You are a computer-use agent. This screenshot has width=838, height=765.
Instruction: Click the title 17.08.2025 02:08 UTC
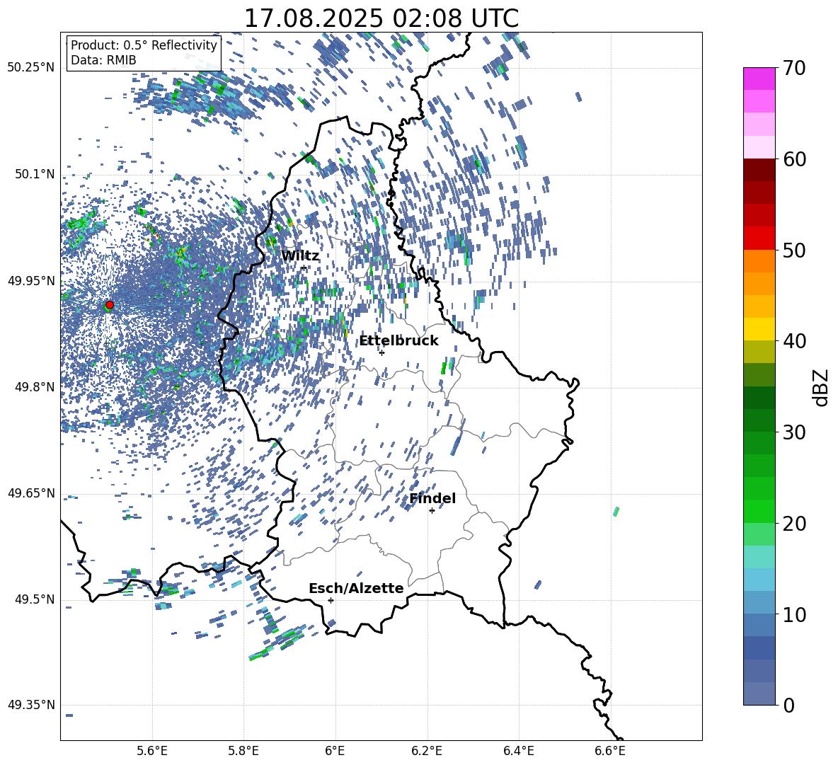click(x=381, y=18)
